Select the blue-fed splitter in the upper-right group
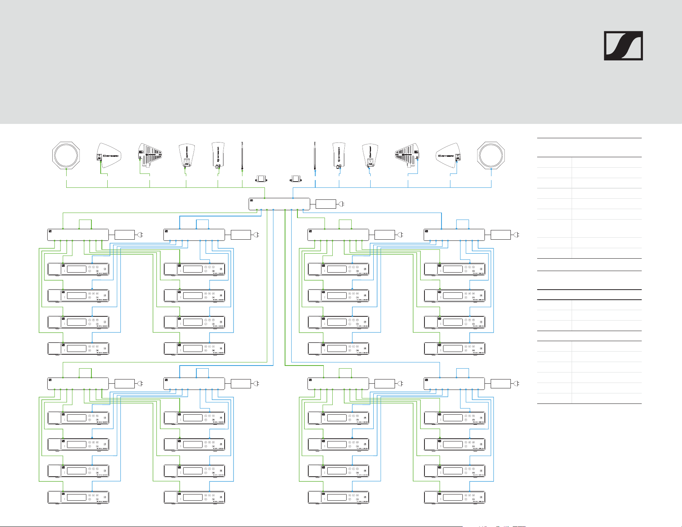 pyautogui.click(x=454, y=235)
